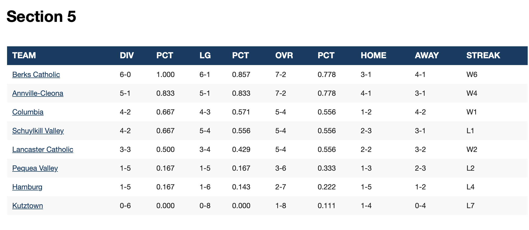Select the AWAY column header
This screenshot has width=529, height=230.
tap(427, 55)
